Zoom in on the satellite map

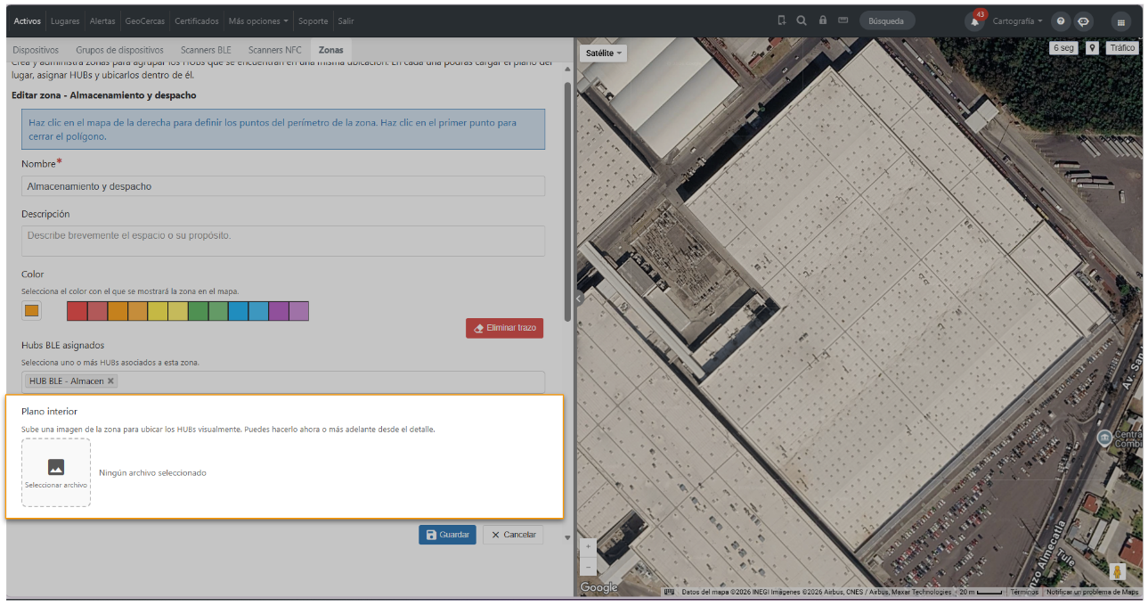pos(588,546)
